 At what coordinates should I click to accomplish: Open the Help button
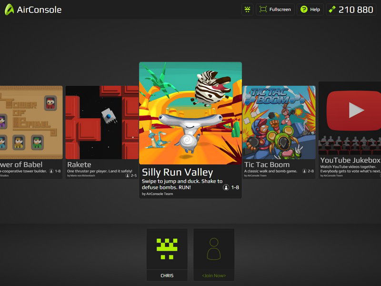point(310,10)
